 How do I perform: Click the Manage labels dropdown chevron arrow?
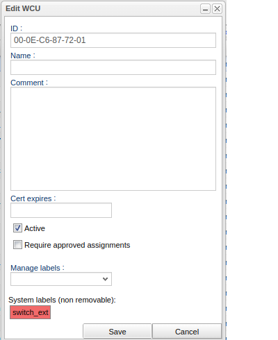click(105, 279)
